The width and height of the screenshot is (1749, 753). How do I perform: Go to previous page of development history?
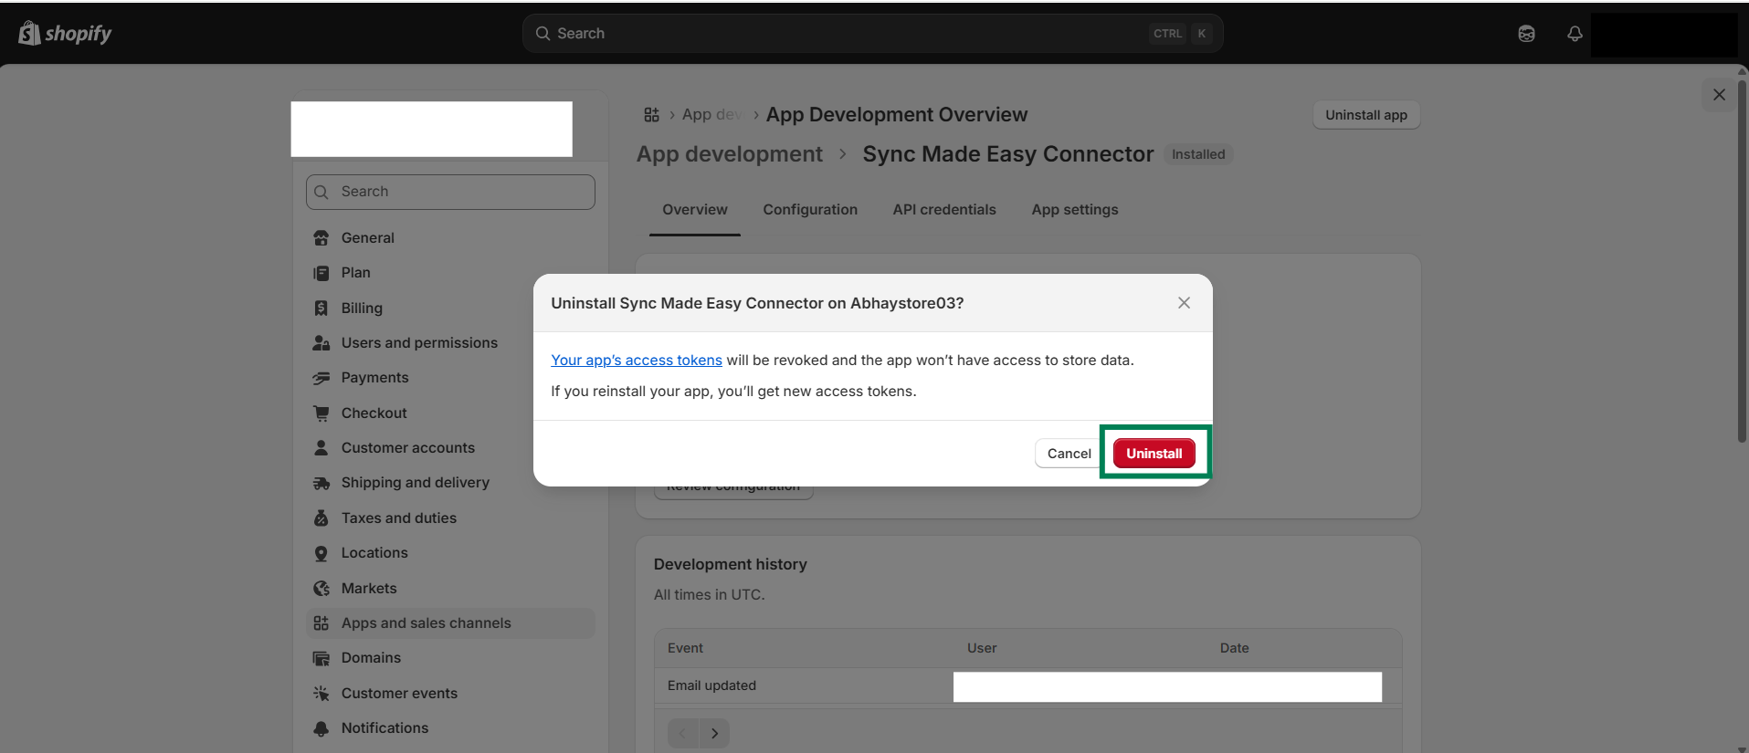682,734
